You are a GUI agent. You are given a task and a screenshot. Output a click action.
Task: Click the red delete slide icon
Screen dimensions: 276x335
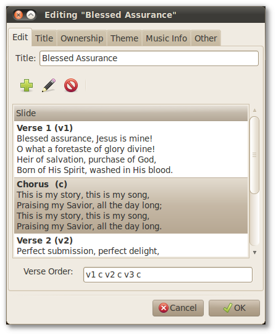71,85
